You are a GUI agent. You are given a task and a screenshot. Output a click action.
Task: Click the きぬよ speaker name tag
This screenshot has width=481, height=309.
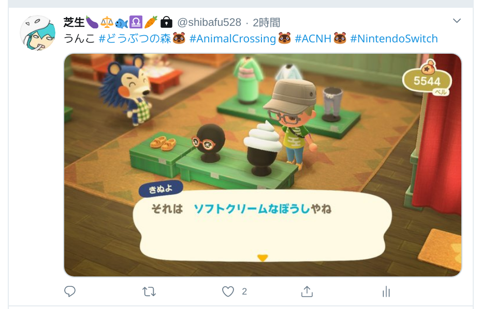pyautogui.click(x=161, y=189)
